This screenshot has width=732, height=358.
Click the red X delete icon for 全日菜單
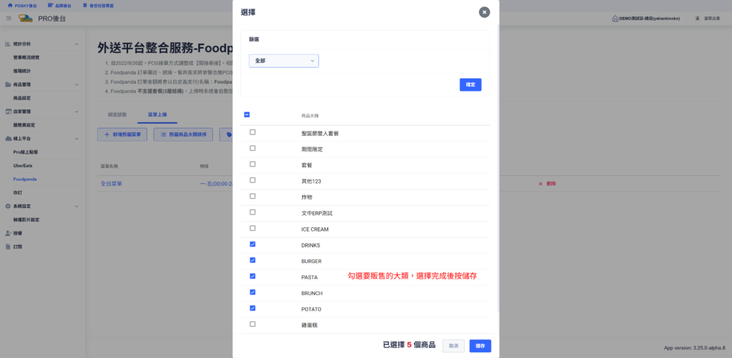click(540, 184)
